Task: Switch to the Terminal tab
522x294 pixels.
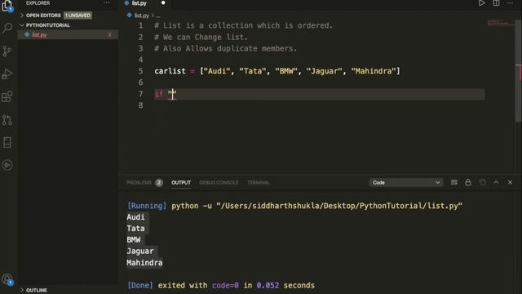Action: tap(259, 183)
